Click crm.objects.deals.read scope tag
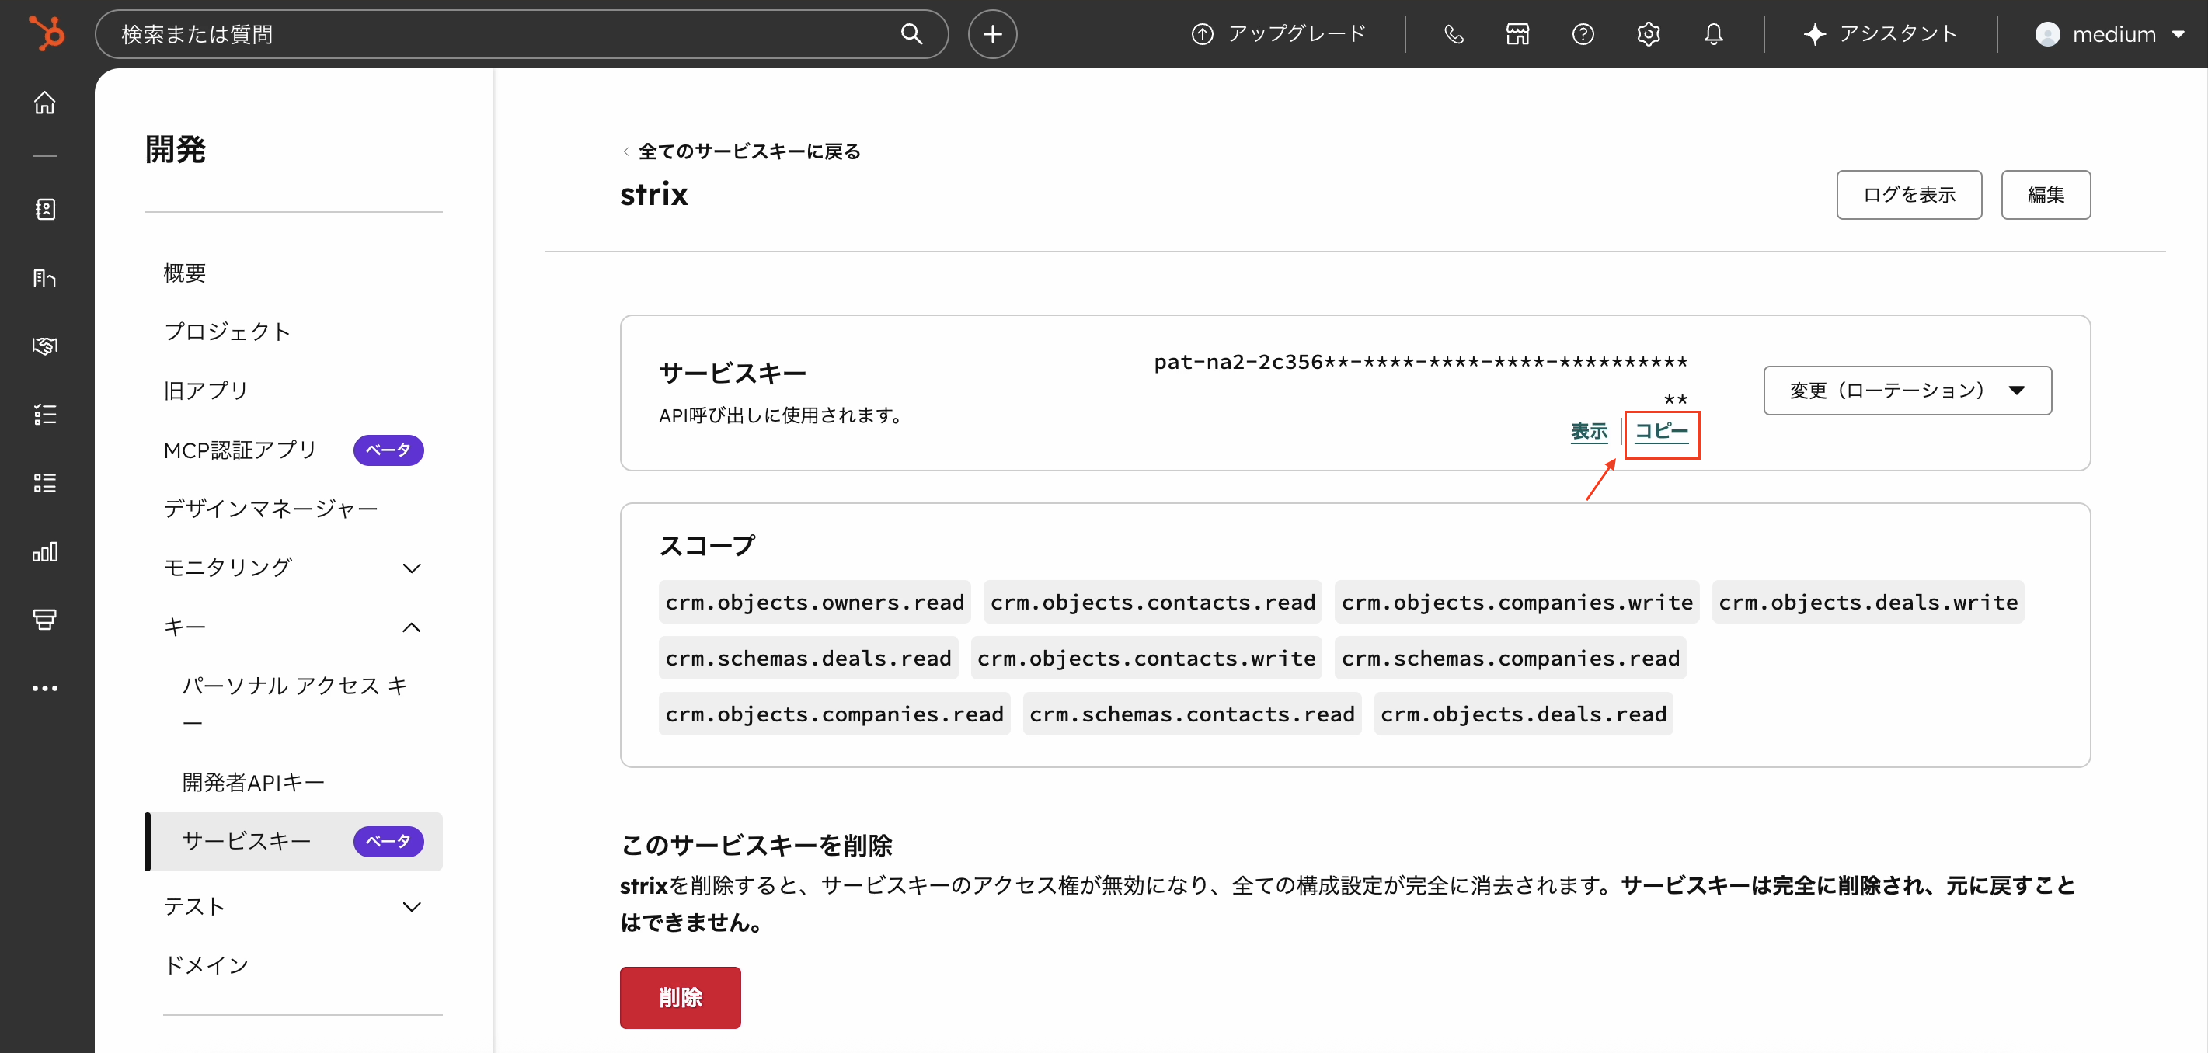 click(x=1523, y=713)
